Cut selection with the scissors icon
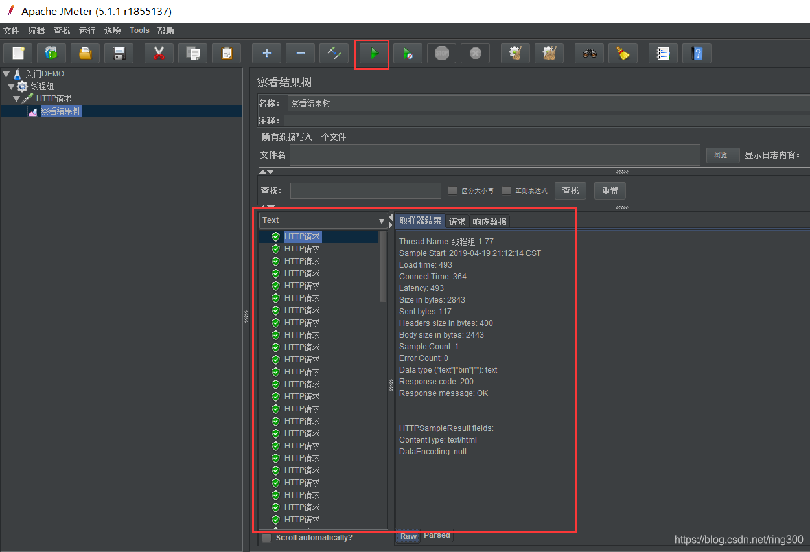Image resolution: width=810 pixels, height=552 pixels. coord(159,53)
